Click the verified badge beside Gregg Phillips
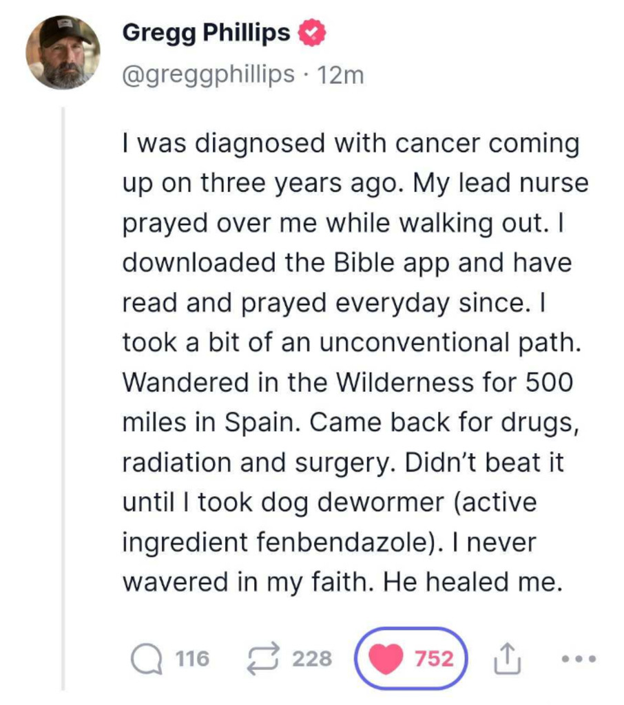This screenshot has height=705, width=624. (x=311, y=33)
